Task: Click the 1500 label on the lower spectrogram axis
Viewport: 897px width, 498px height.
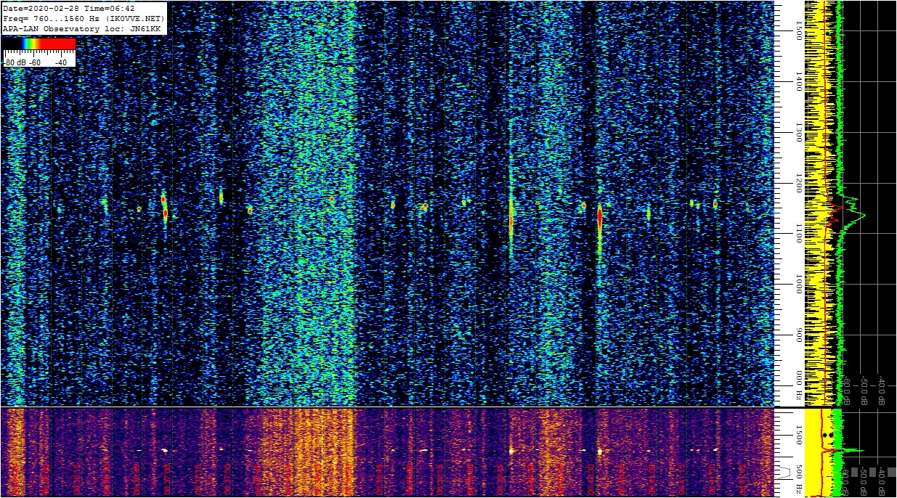Action: coord(798,435)
